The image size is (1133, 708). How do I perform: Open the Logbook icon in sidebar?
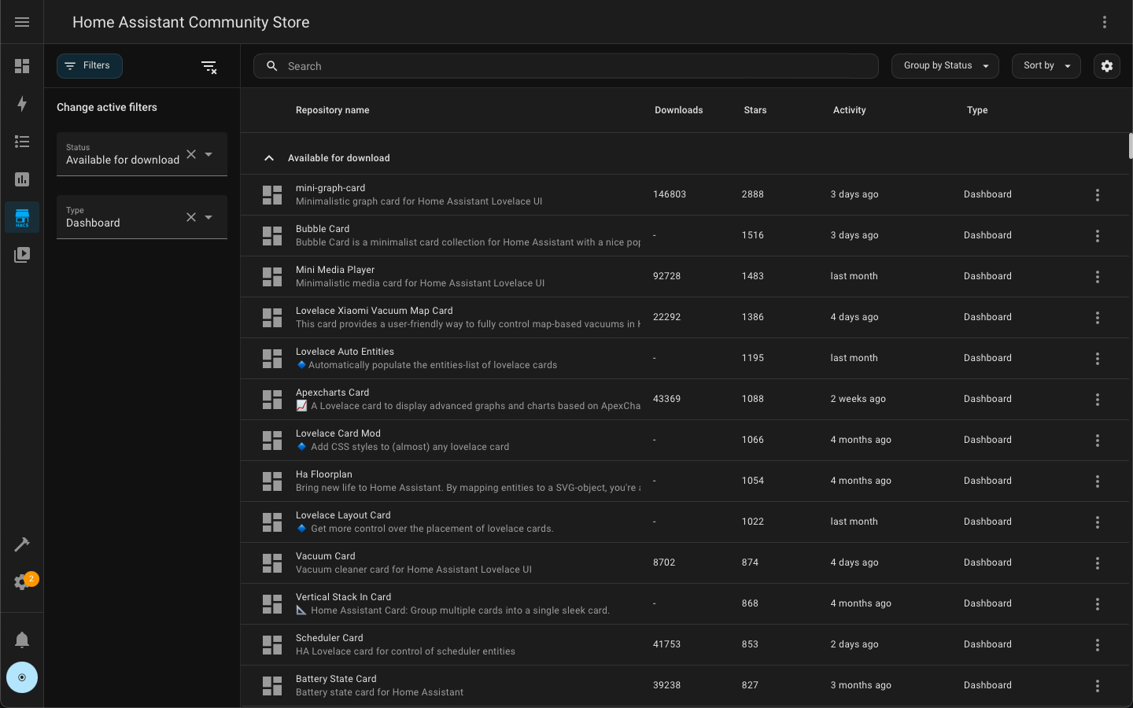(x=22, y=142)
